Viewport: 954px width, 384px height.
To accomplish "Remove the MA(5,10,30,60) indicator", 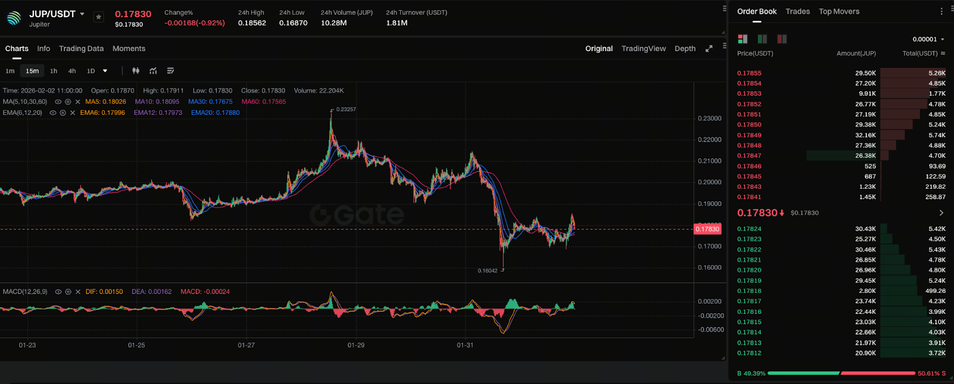I will [78, 102].
